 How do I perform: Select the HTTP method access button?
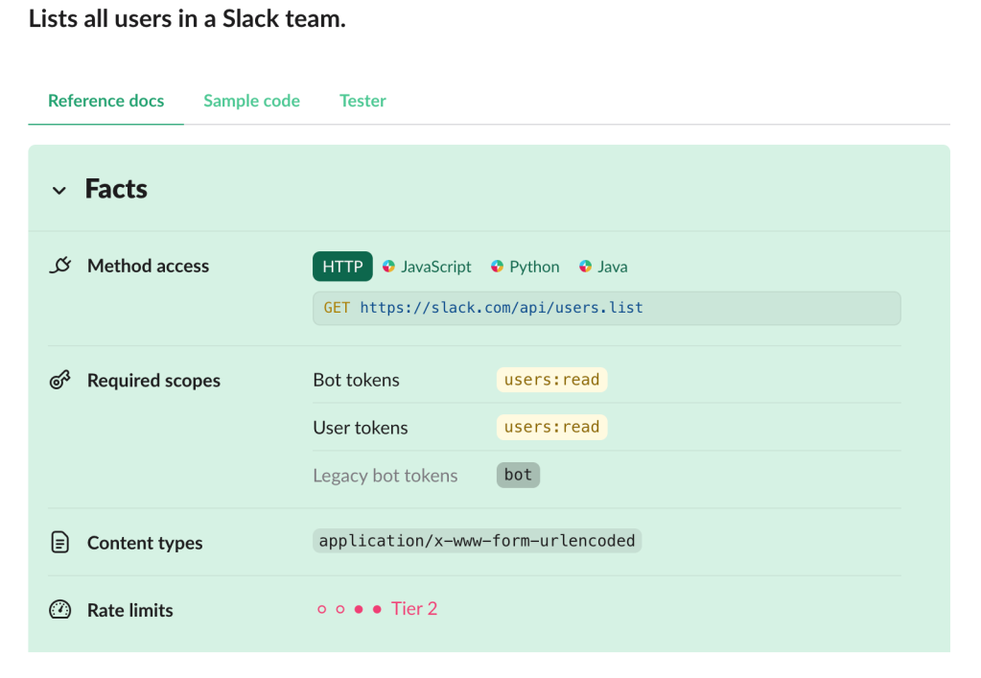(x=342, y=267)
